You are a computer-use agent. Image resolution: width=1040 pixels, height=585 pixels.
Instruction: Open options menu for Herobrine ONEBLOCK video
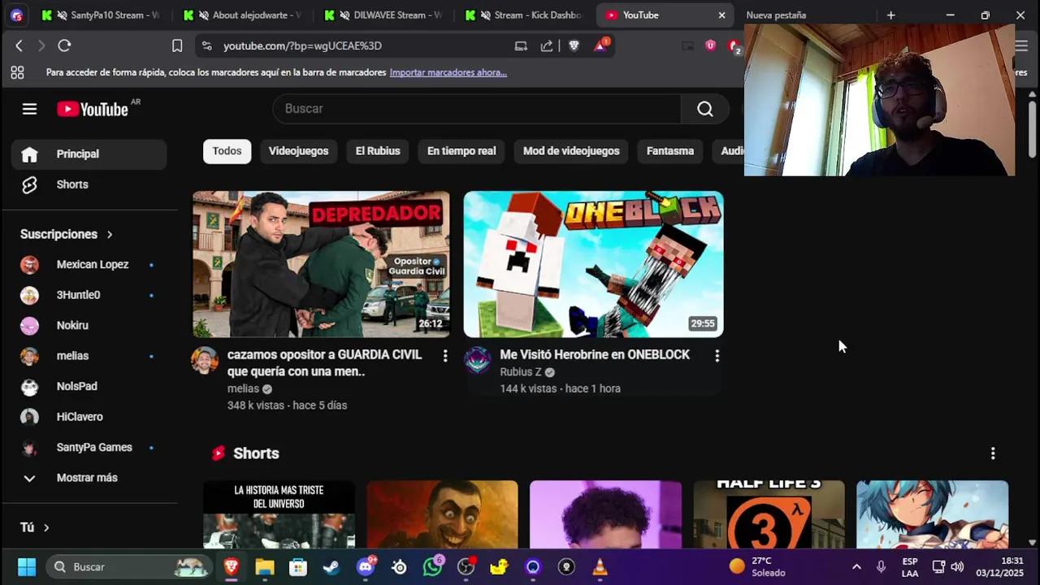(x=717, y=356)
